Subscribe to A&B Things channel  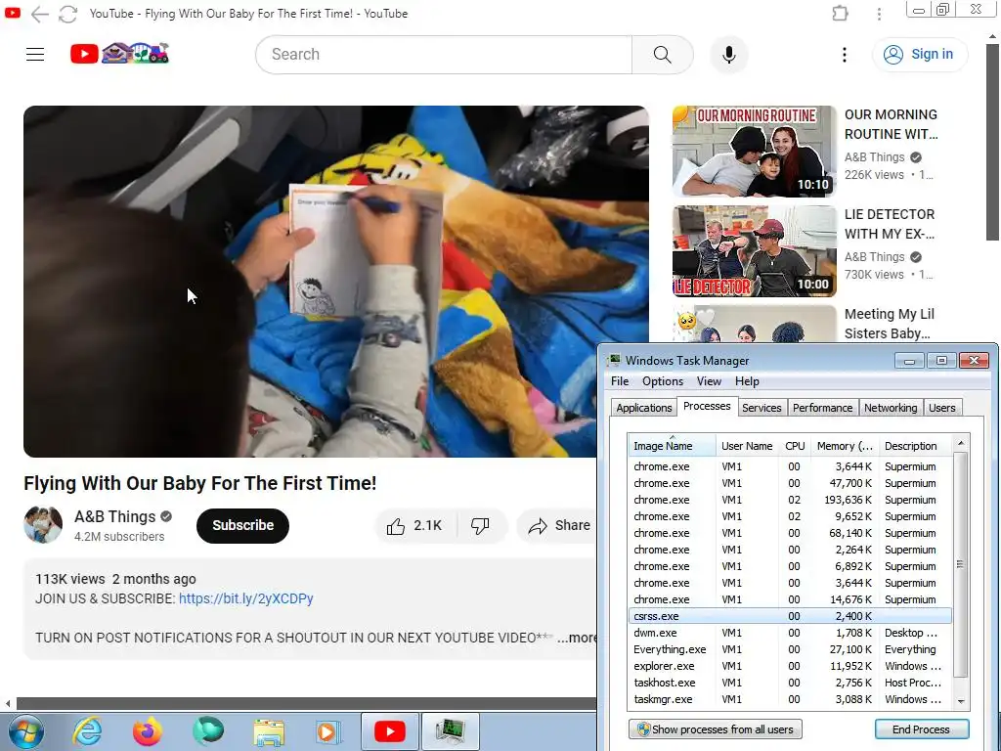pyautogui.click(x=242, y=525)
